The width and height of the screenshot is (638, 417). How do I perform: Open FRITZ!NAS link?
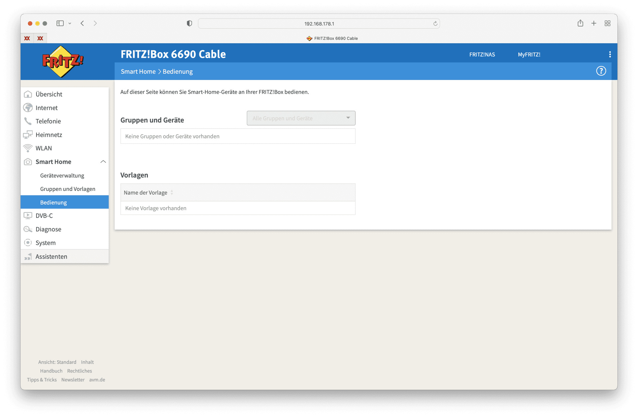[x=482, y=54]
